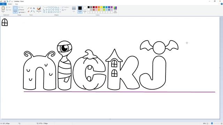Pick the green color swatch

pyautogui.click(x=104, y=7)
